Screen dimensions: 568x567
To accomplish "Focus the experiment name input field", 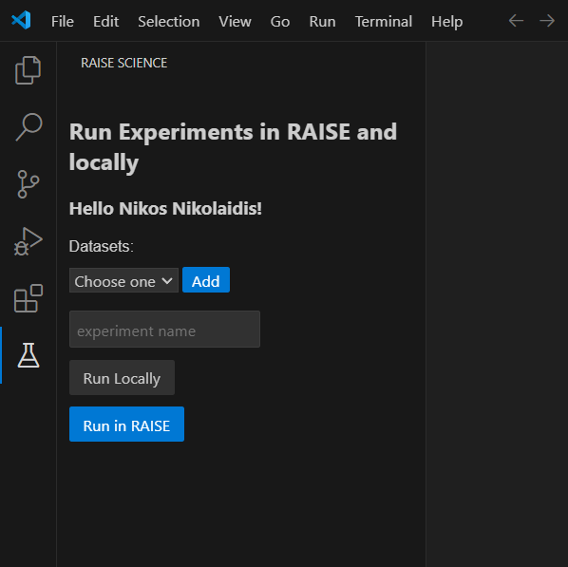I will tap(165, 330).
